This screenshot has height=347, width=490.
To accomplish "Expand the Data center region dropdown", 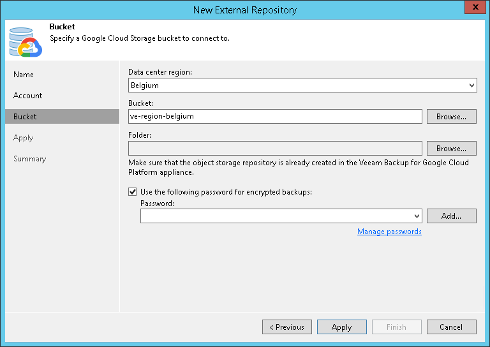I will click(471, 85).
